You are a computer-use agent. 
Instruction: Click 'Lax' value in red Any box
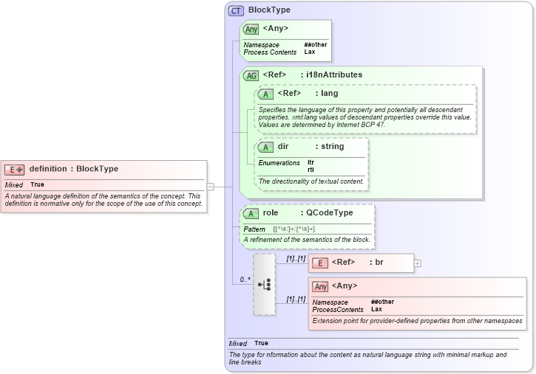click(376, 309)
